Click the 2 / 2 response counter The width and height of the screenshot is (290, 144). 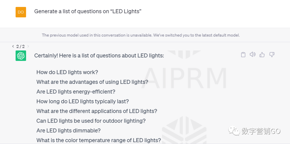[20, 46]
